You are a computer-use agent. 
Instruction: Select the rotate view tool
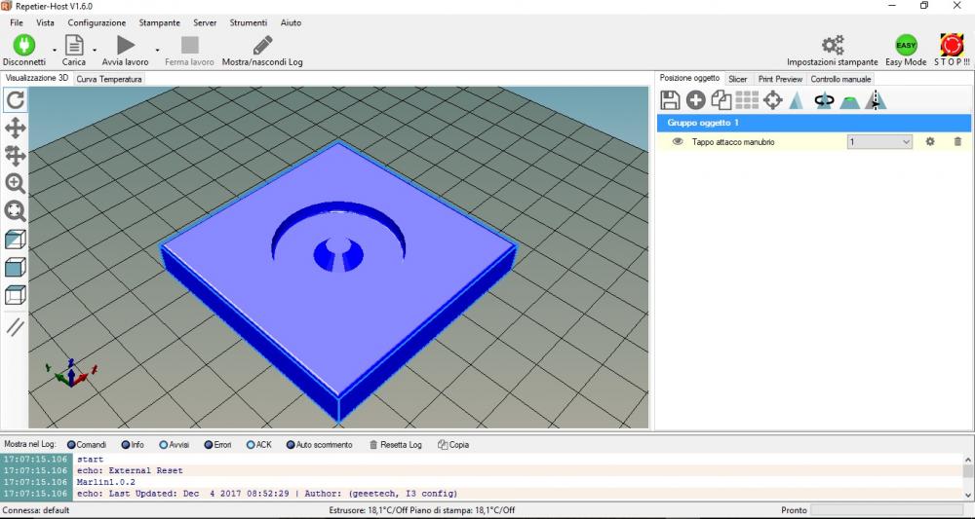tap(16, 99)
